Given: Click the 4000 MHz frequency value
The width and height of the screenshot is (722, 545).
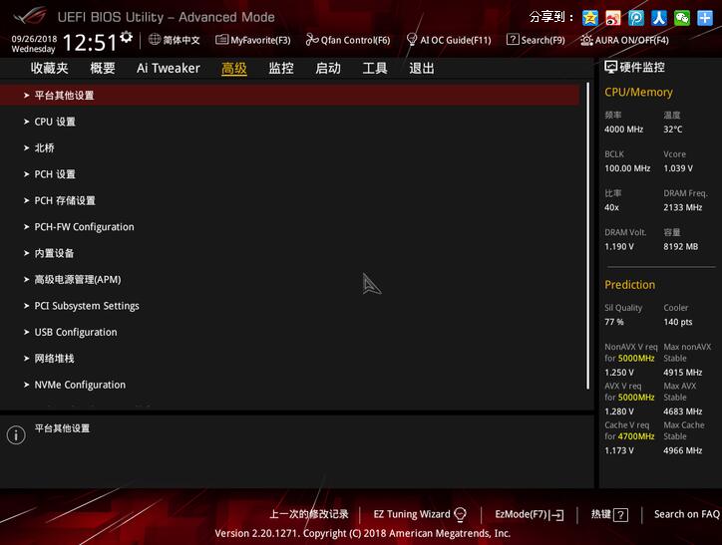Looking at the screenshot, I should (623, 130).
